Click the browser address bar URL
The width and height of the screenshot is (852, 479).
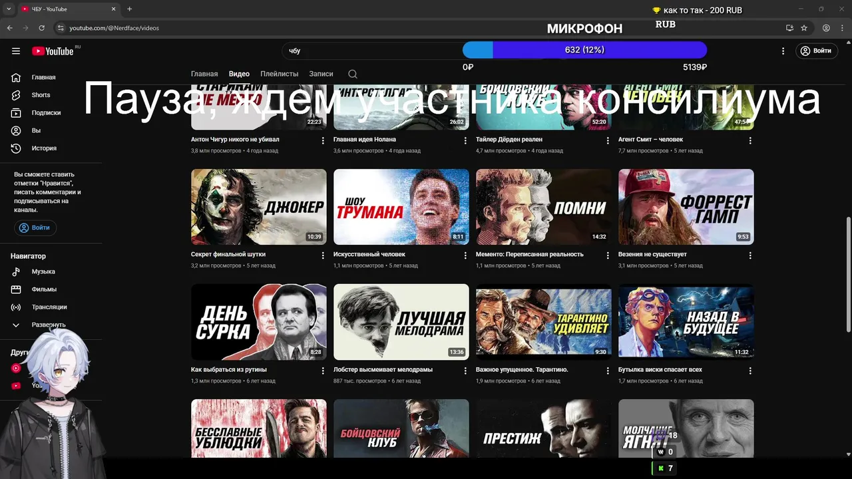point(114,28)
